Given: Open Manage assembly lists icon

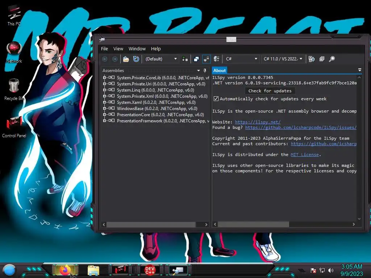Looking at the screenshot, I should pos(185,59).
